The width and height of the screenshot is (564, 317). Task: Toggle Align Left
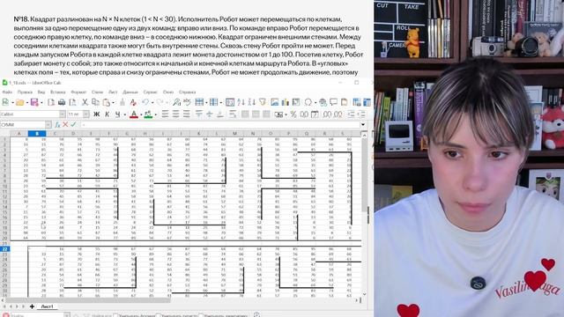(x=165, y=114)
